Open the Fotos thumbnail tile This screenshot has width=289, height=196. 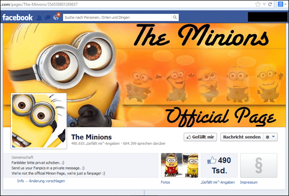pyautogui.click(x=180, y=165)
